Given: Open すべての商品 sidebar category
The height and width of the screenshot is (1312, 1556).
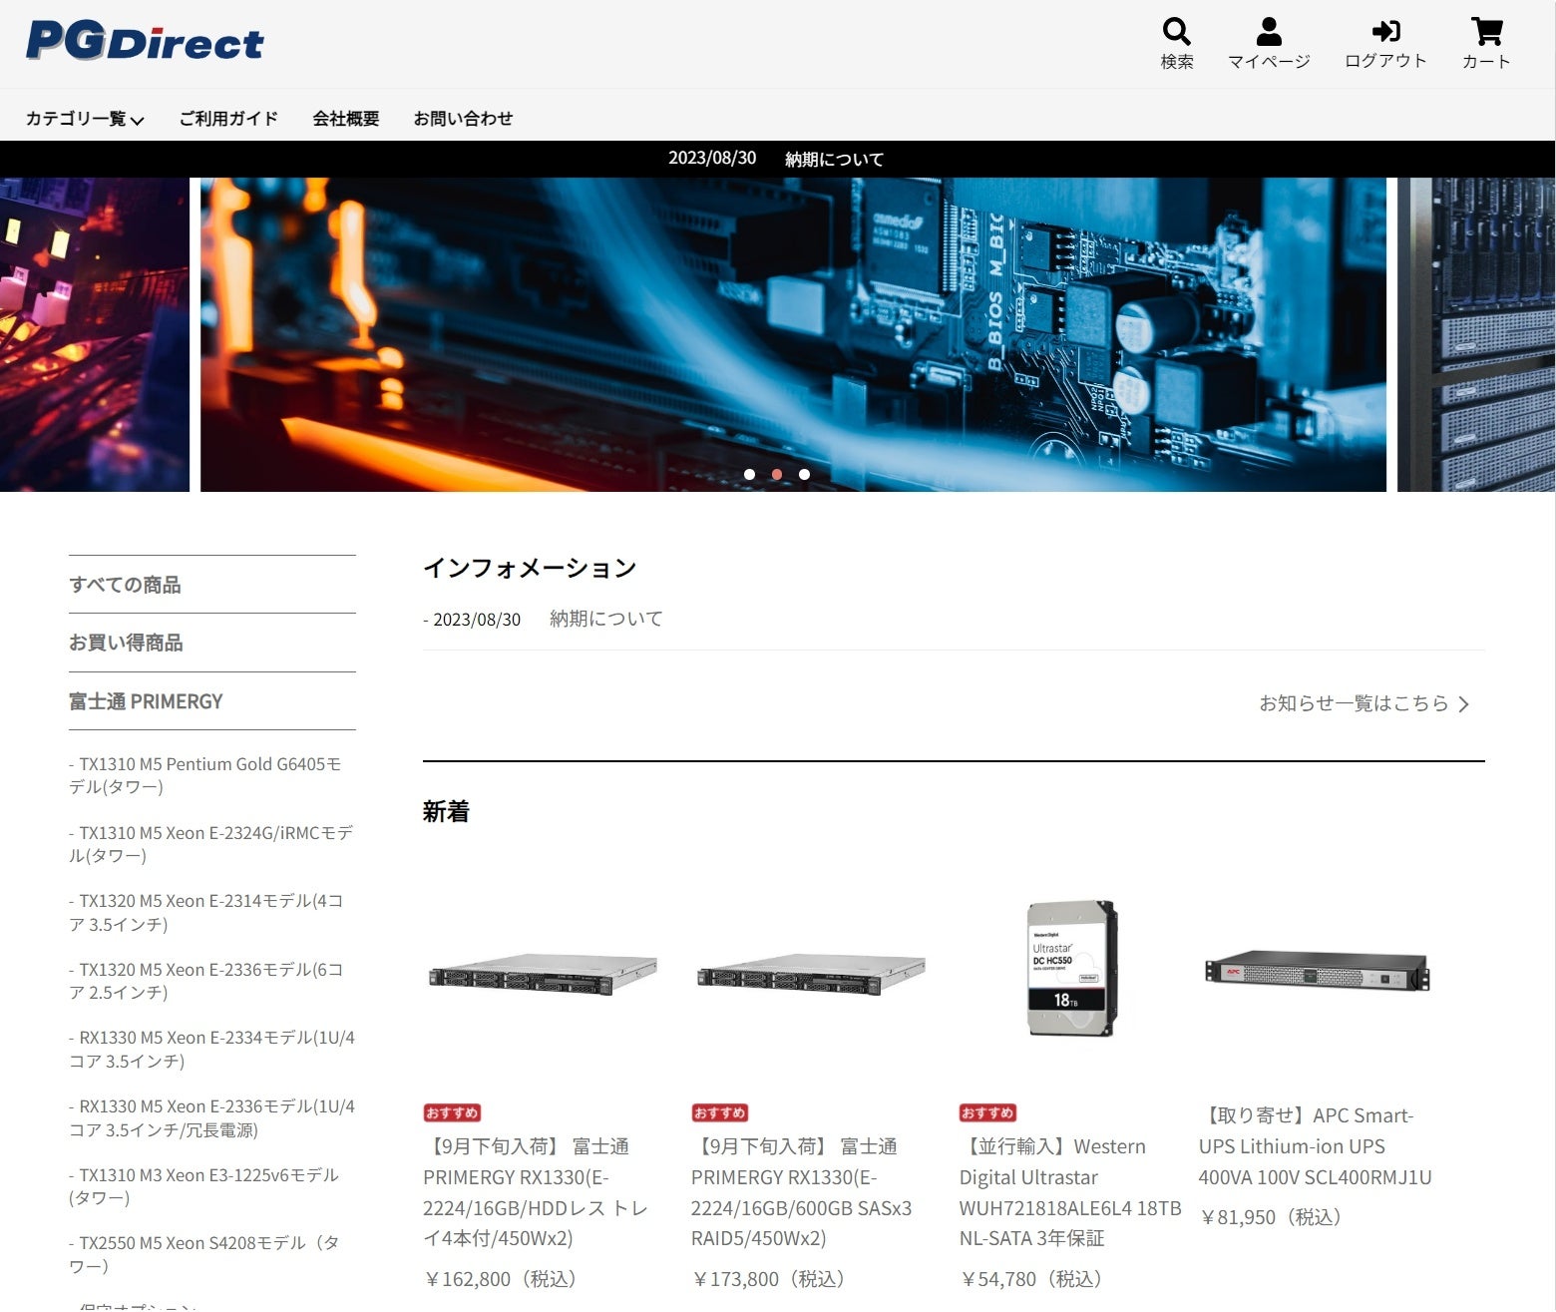Looking at the screenshot, I should tap(125, 585).
